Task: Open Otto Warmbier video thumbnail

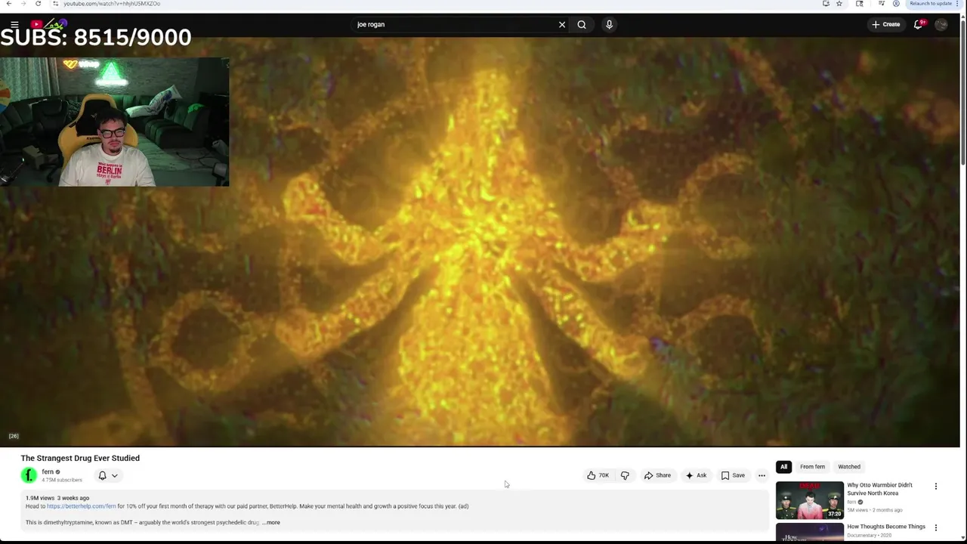Action: pos(810,500)
